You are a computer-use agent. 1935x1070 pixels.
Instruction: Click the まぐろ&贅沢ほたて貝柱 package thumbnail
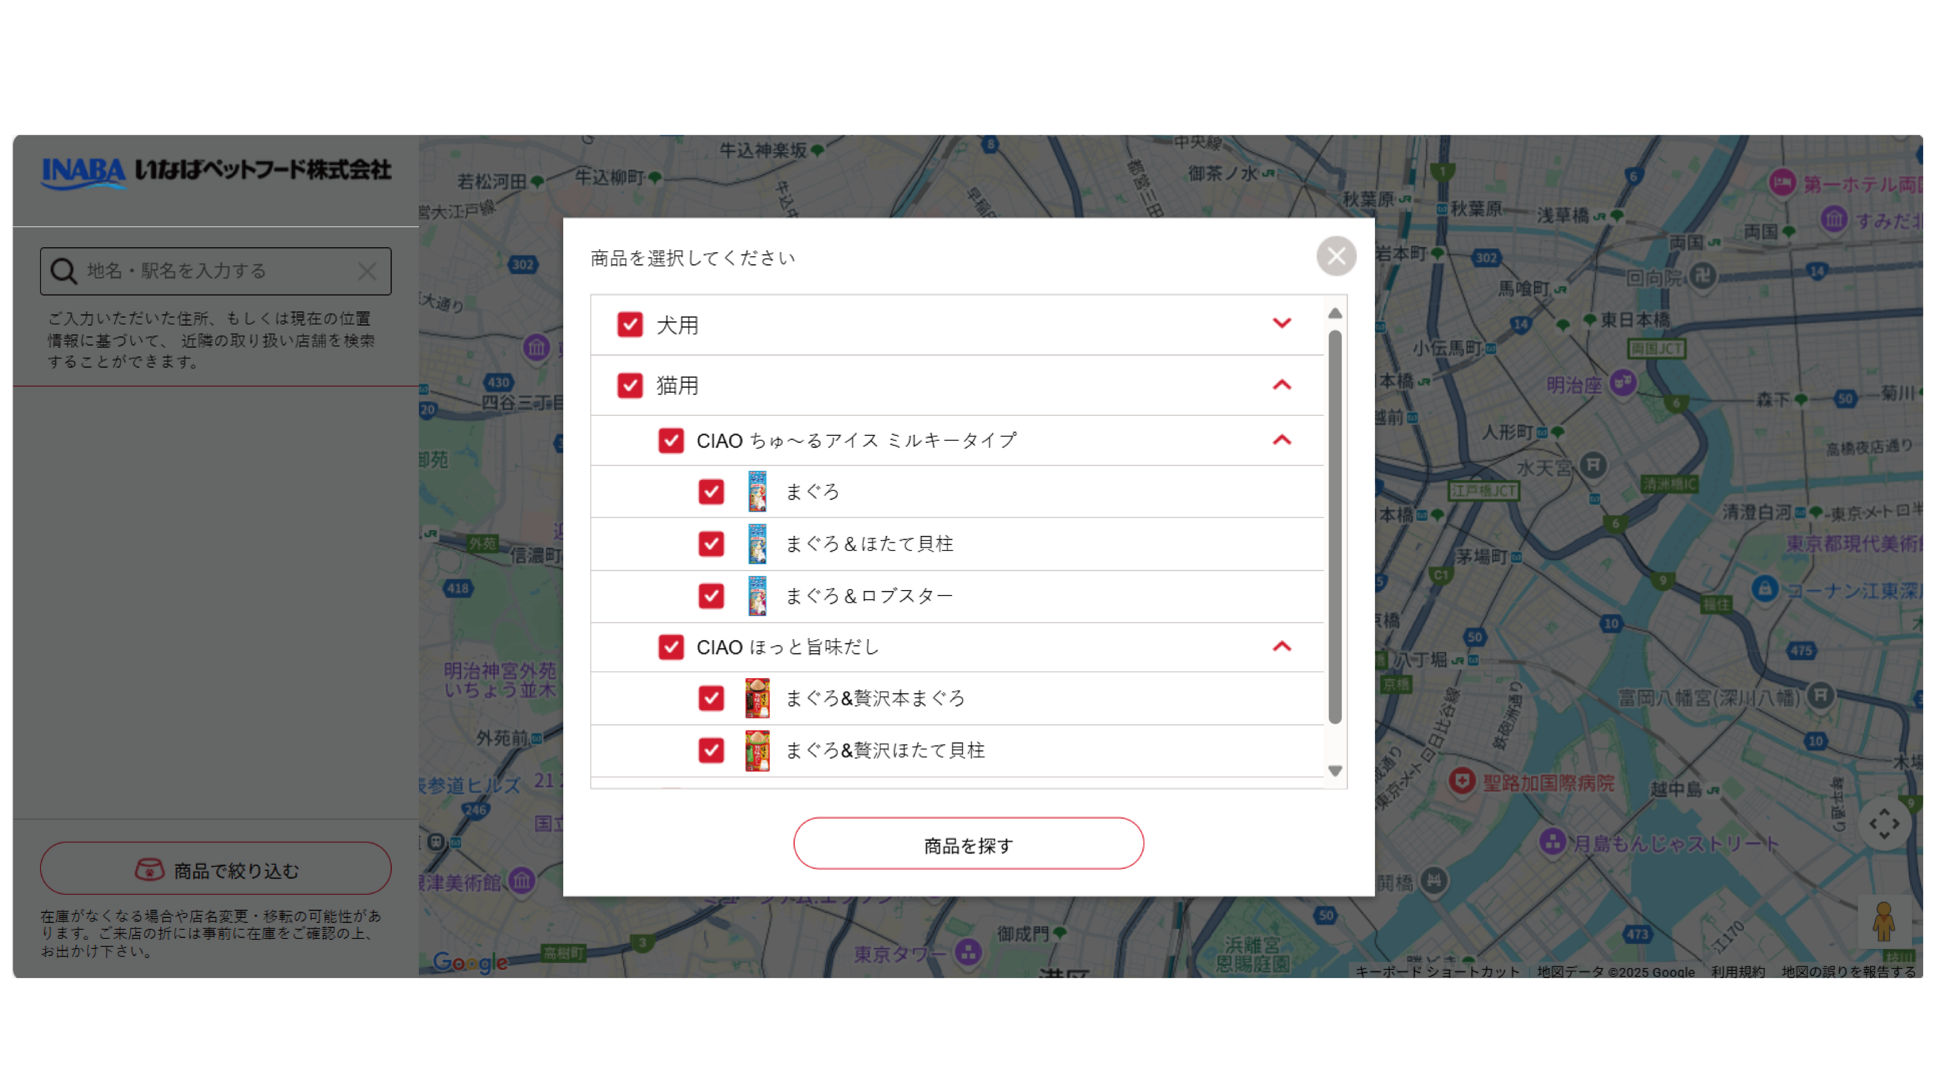[x=757, y=750]
